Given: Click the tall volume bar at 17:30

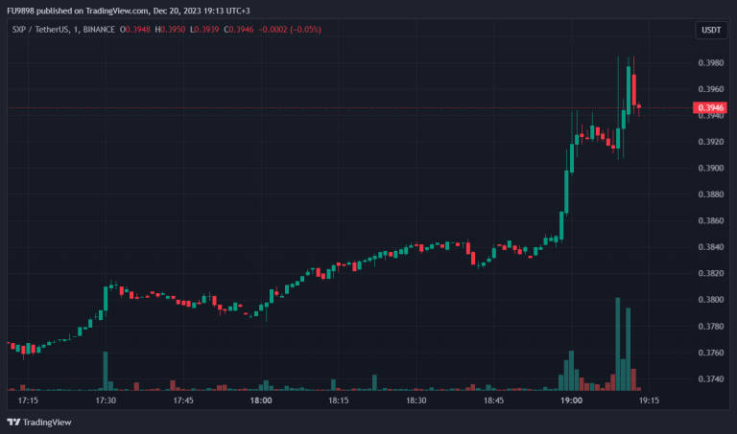Looking at the screenshot, I should 106,371.
